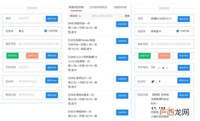Click blue 释放号码 button in right panel
This screenshot has width=200, height=121.
point(184,56)
